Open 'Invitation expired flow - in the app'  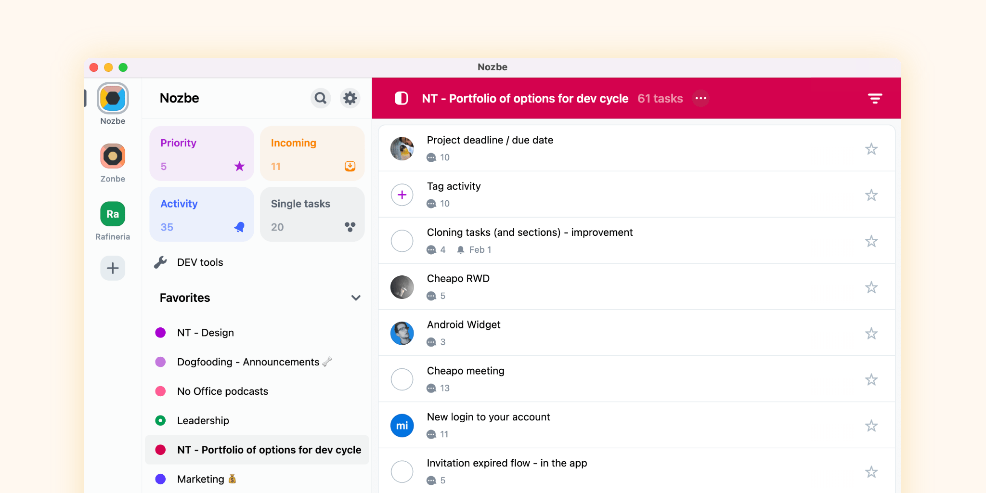[x=507, y=463]
